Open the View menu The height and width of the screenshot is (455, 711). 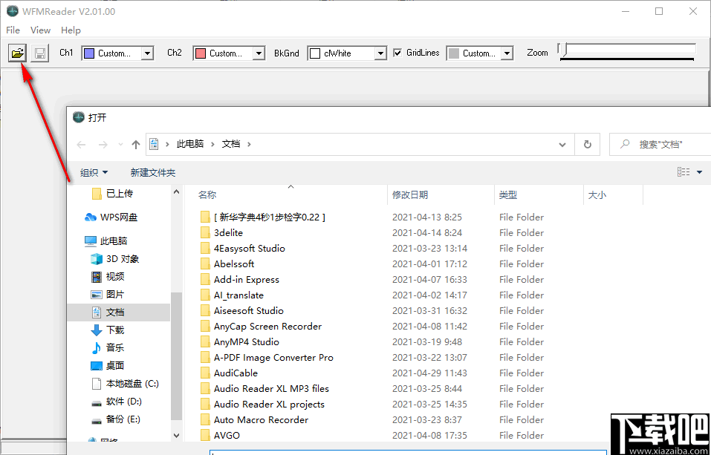coord(40,30)
